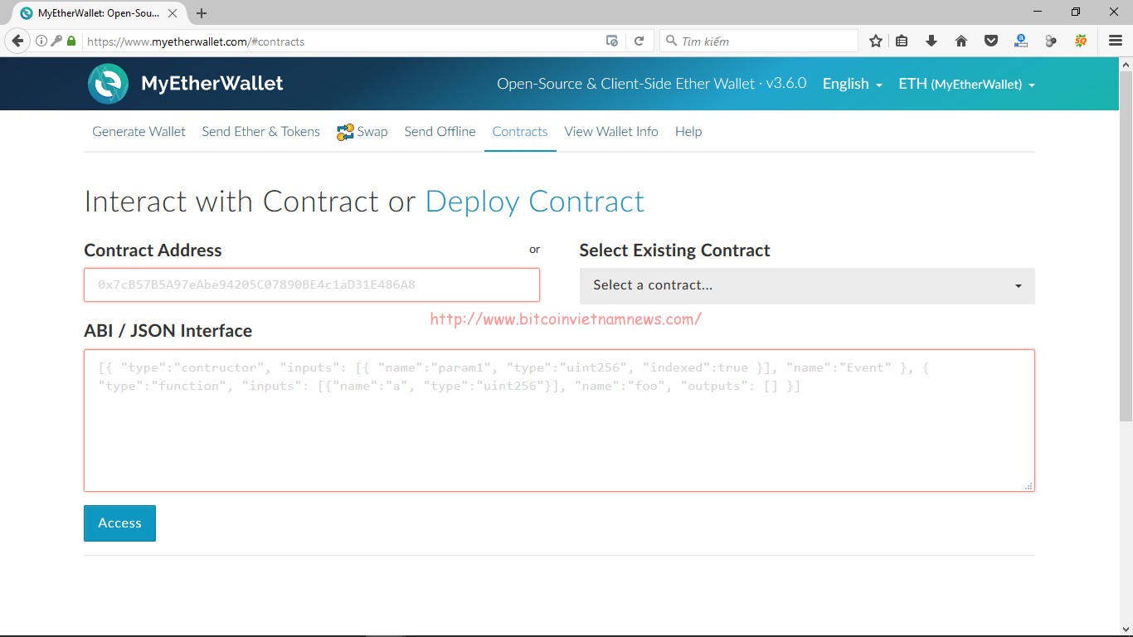The image size is (1133, 637).
Task: Click the Firefox back arrow button
Action: (17, 41)
